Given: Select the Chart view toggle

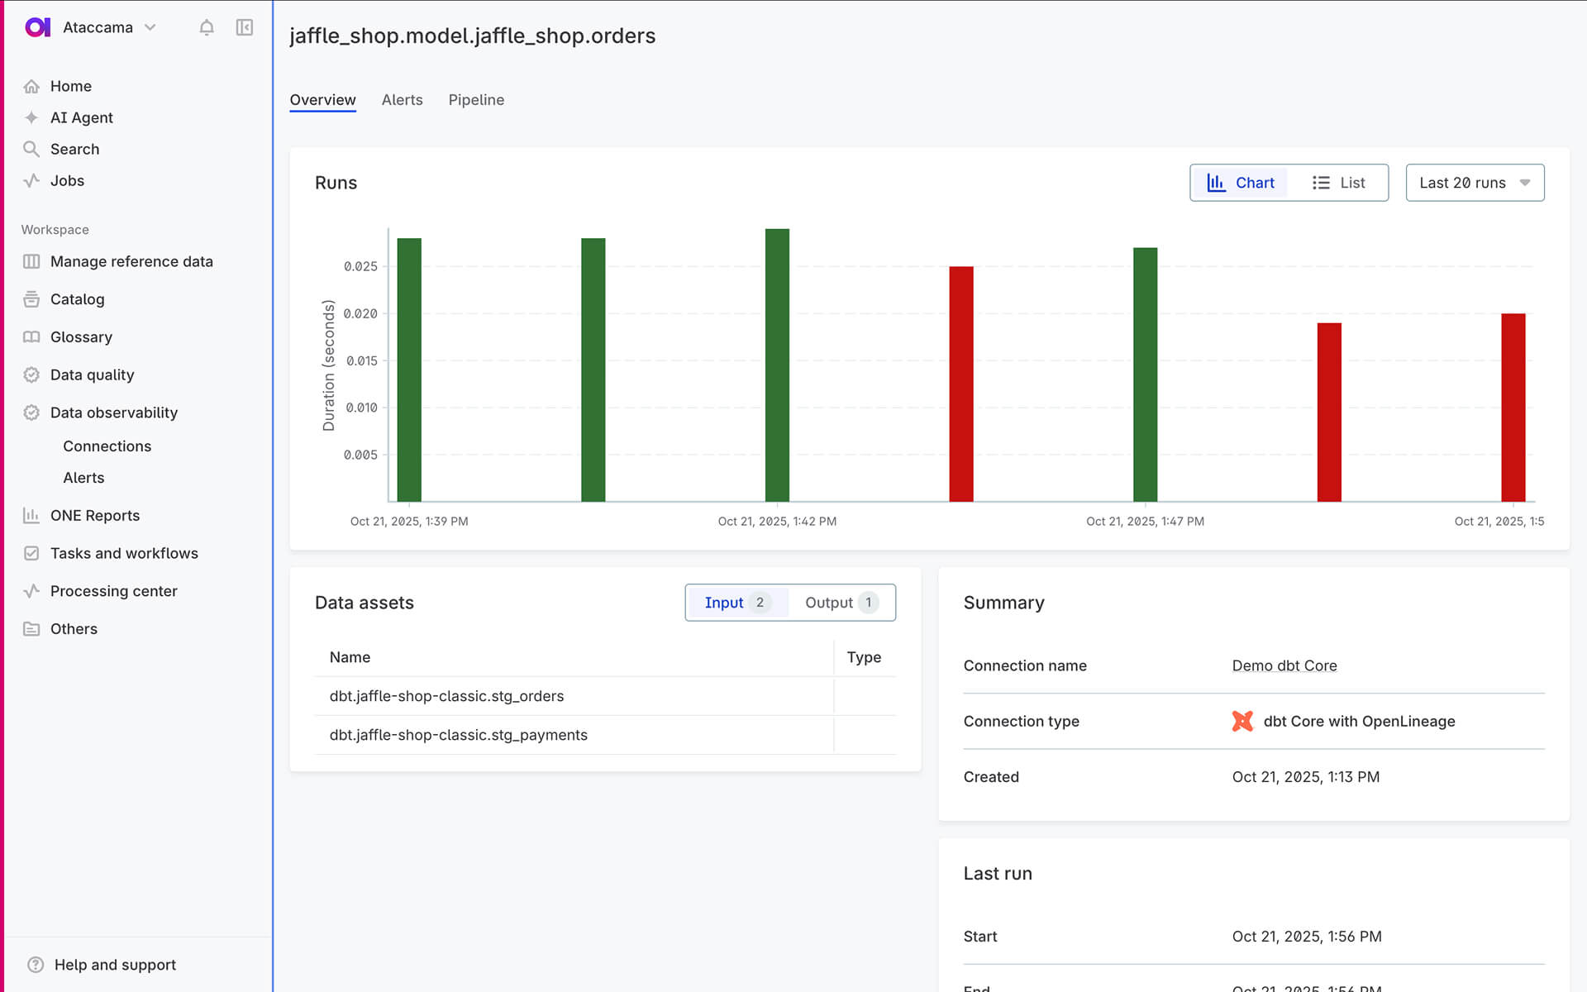Looking at the screenshot, I should coord(1241,183).
